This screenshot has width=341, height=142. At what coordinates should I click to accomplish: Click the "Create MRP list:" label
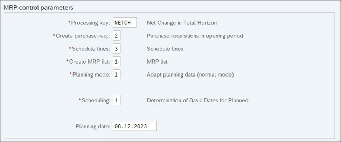(x=90, y=62)
